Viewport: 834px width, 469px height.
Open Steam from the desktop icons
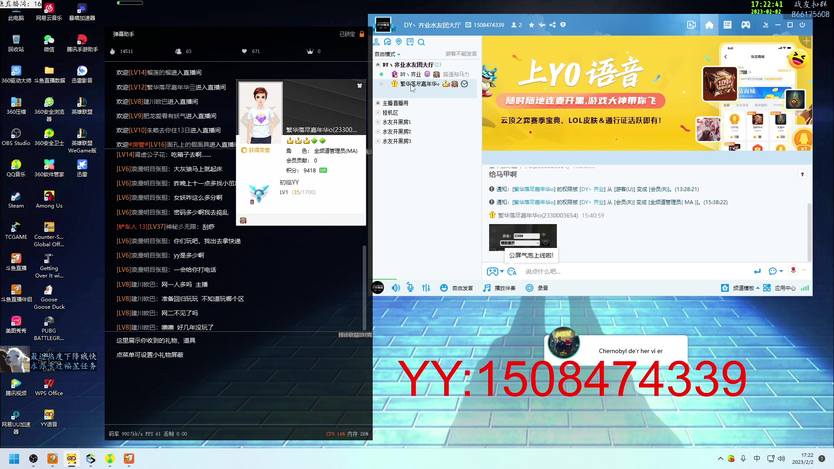click(x=16, y=200)
